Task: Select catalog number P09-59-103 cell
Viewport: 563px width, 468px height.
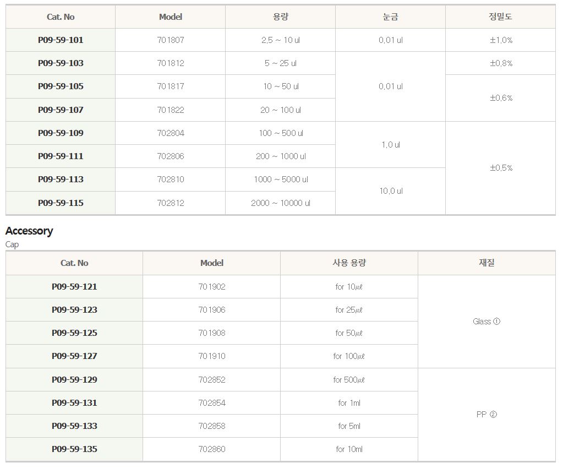Action: pyautogui.click(x=61, y=63)
